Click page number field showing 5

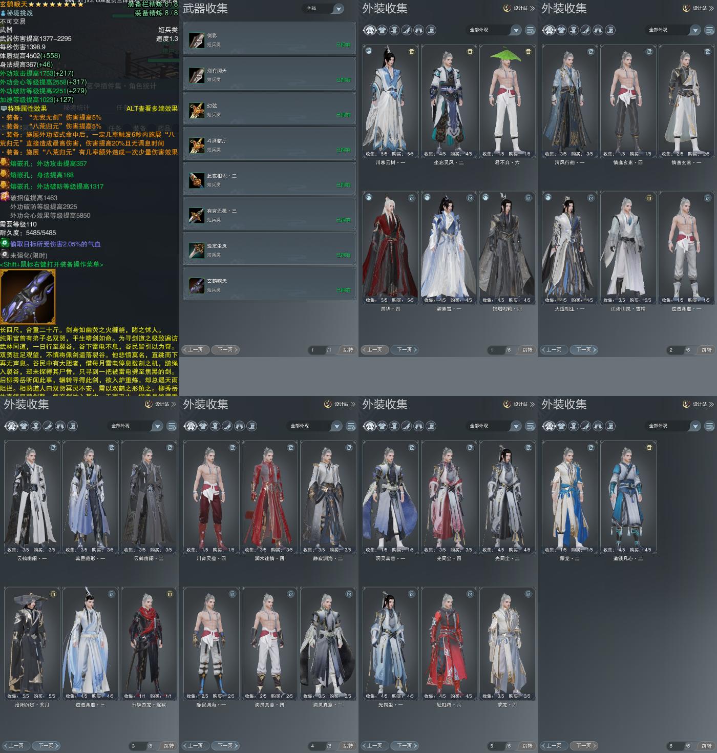point(496,746)
